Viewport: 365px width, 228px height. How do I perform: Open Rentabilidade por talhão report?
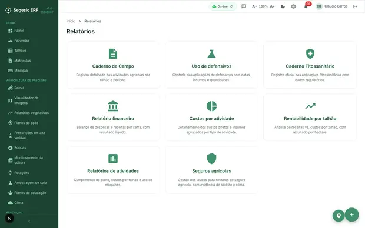click(310, 118)
